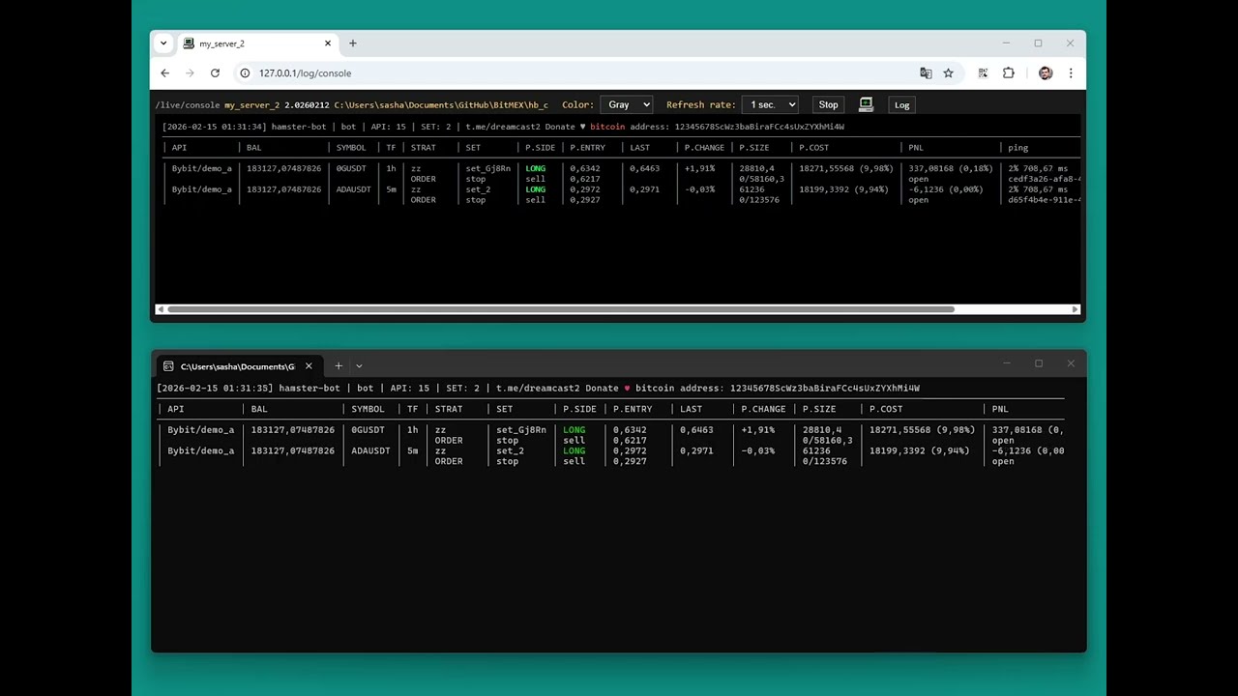Click ADAUSDT symbol in browser console
The height and width of the screenshot is (696, 1238).
[353, 189]
